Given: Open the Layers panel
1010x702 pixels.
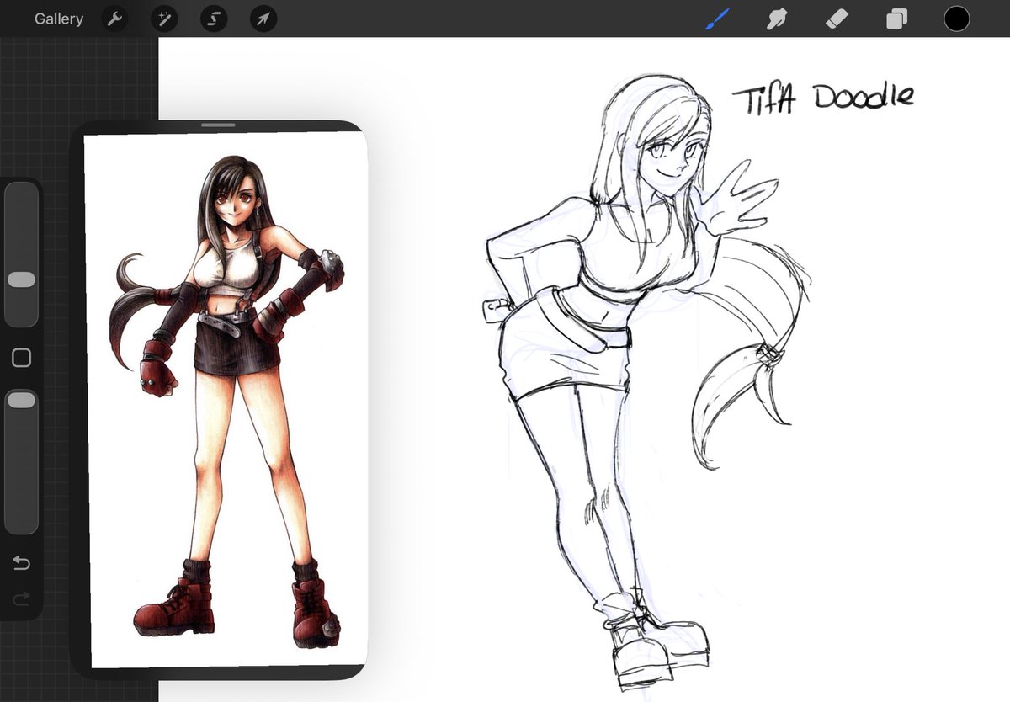Looking at the screenshot, I should 897,19.
